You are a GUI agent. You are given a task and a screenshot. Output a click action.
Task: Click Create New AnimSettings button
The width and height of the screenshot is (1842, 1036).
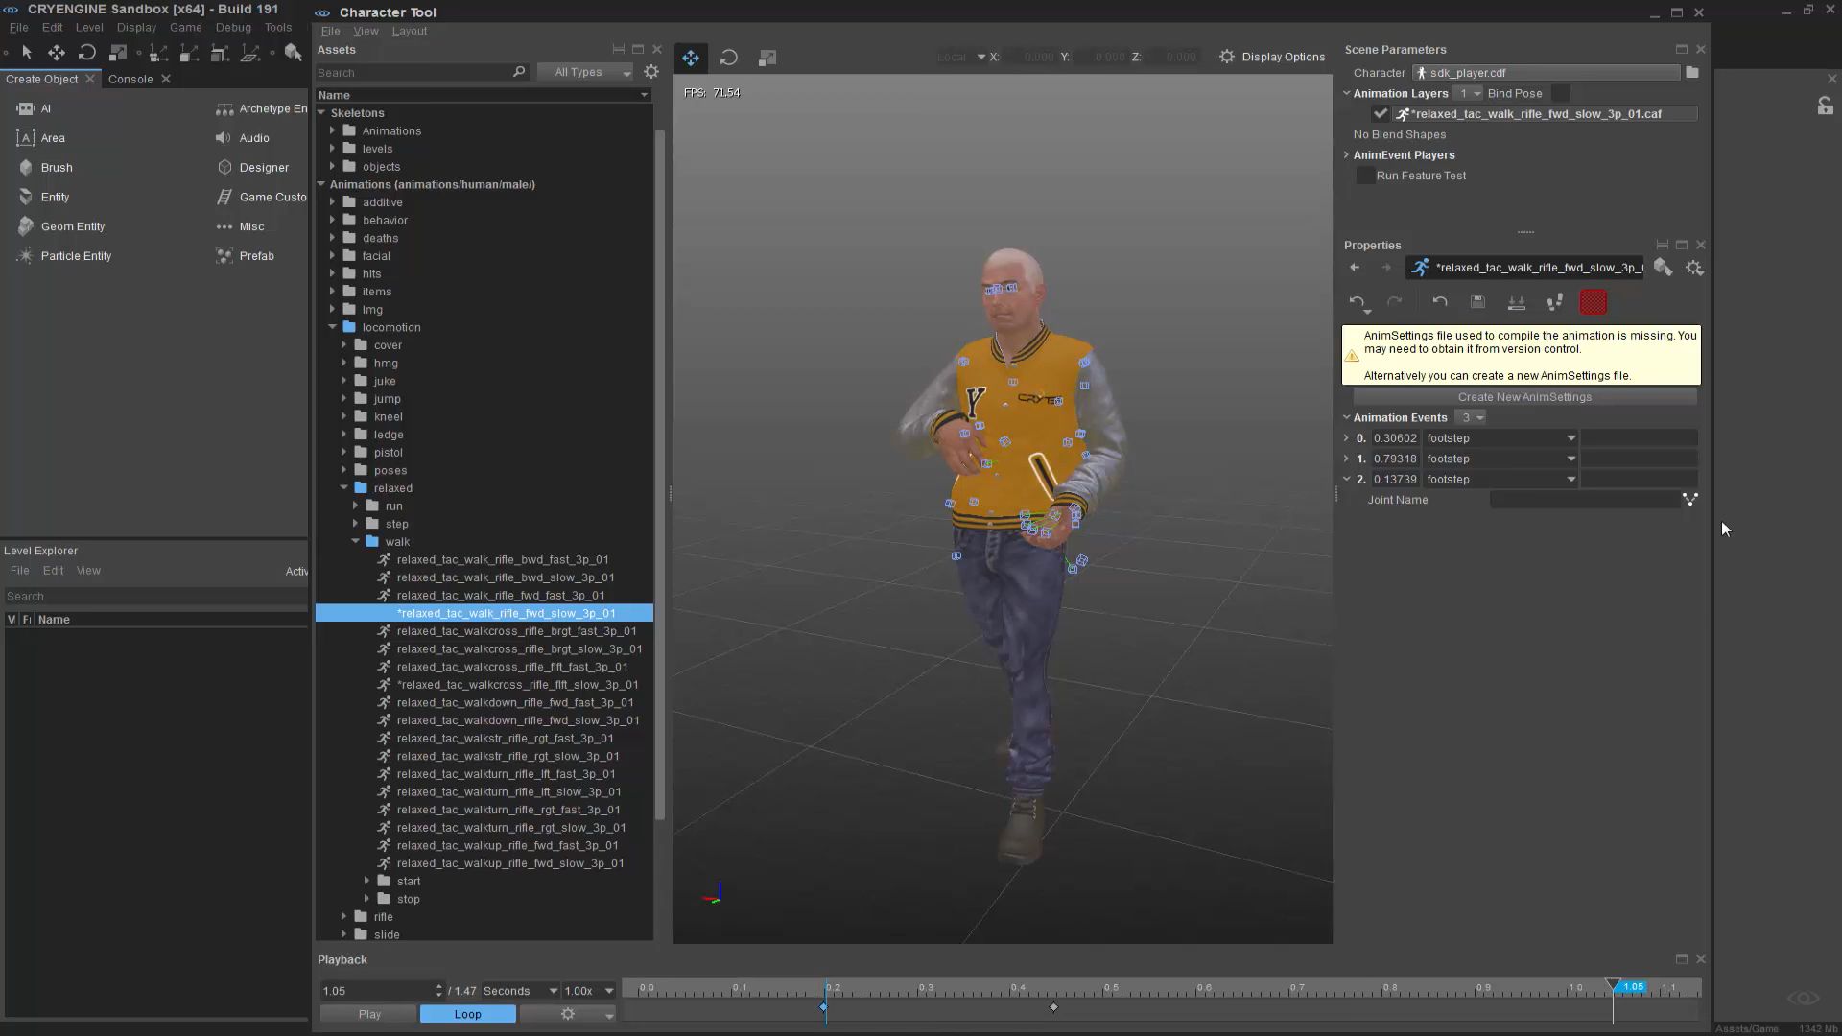1524,397
